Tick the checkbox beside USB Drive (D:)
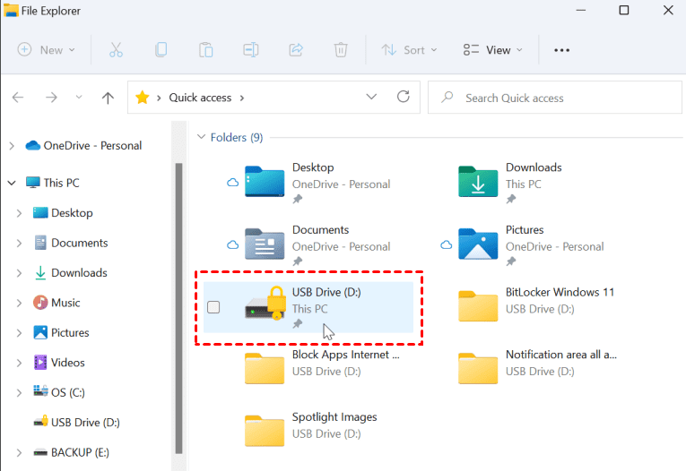Viewport: 686px width, 471px height. pyautogui.click(x=213, y=308)
